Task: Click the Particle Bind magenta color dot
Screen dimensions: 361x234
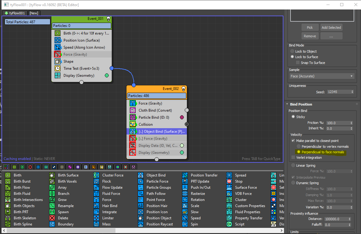Action: 182,117
